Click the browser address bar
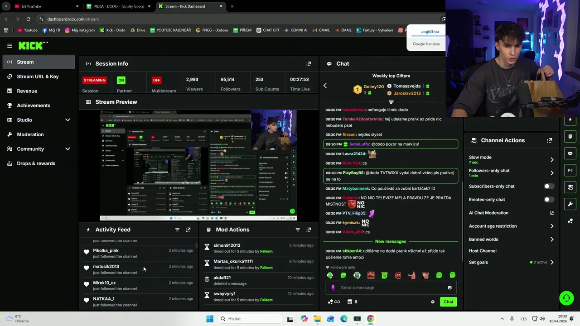 tap(240, 19)
